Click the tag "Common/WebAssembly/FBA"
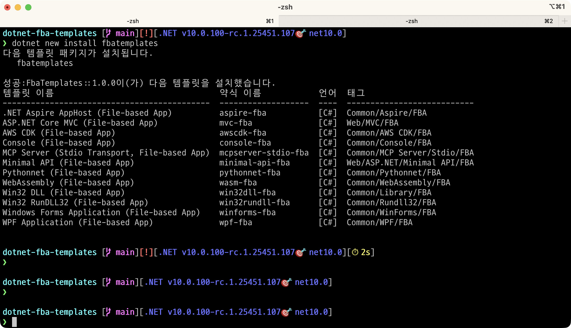This screenshot has width=571, height=328. pyautogui.click(x=398, y=183)
